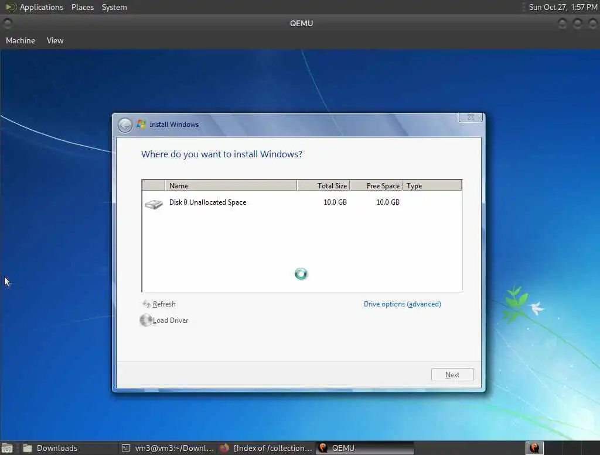This screenshot has width=600, height=455.
Task: Click the 10.0 GB free space cell
Action: point(388,202)
